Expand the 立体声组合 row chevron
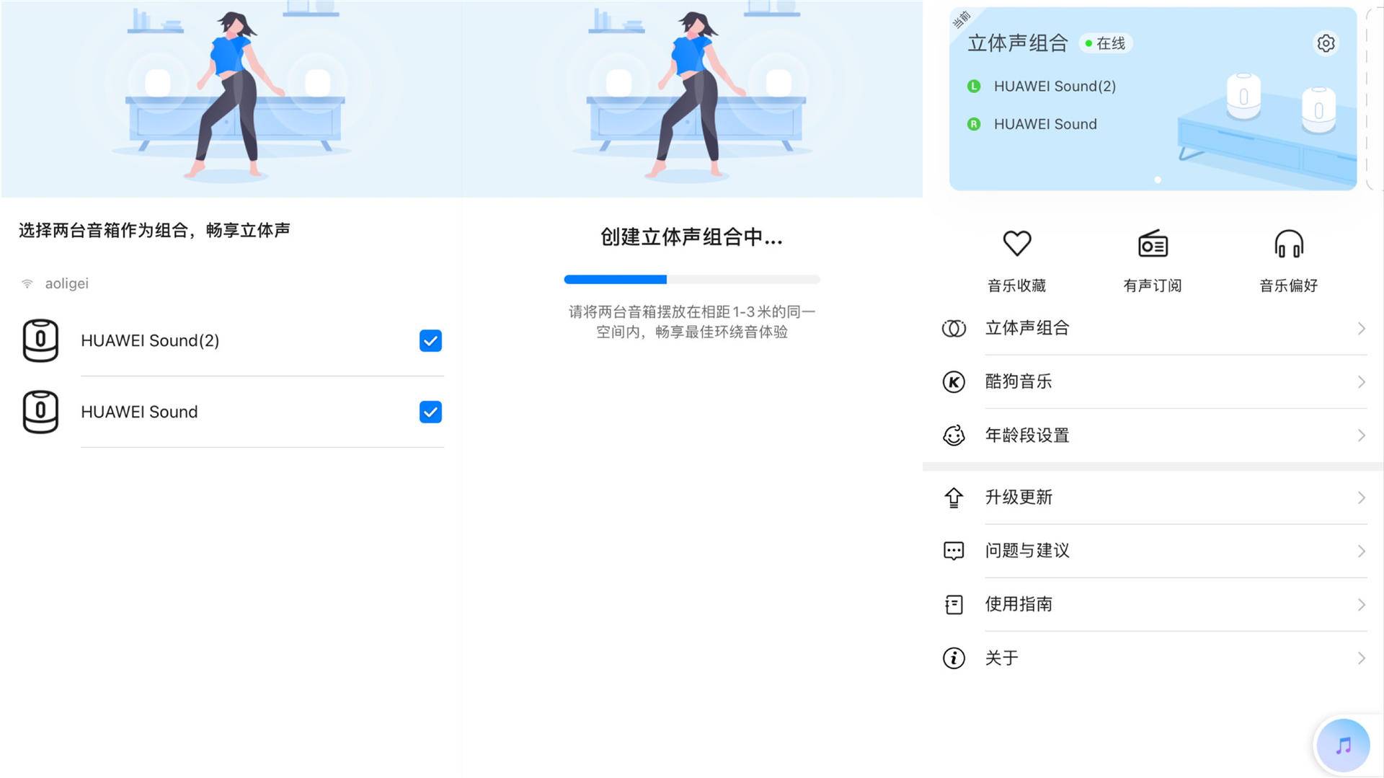Screen dimensions: 1384x778 pyautogui.click(x=1361, y=328)
